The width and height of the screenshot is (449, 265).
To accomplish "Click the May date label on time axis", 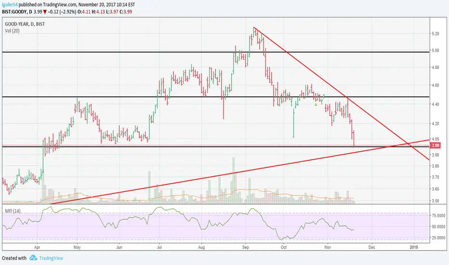I will (x=77, y=247).
